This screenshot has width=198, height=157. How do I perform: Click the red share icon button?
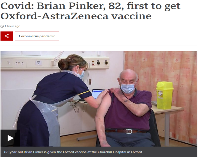[7, 36]
